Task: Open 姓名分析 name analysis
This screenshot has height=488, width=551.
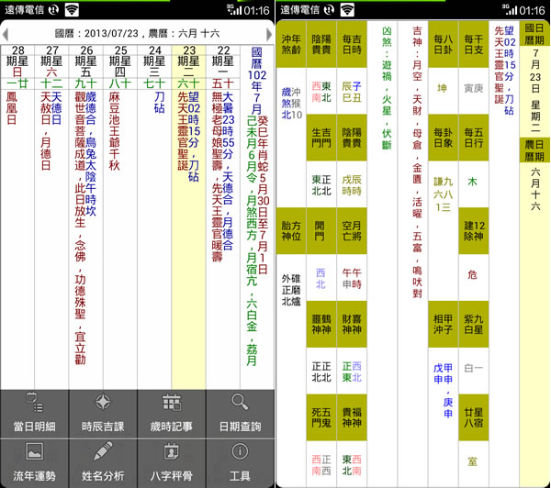Action: [x=103, y=463]
